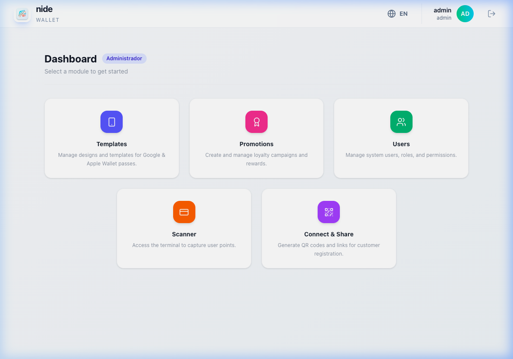513x359 pixels.
Task: Click the admin username text
Action: (x=442, y=10)
